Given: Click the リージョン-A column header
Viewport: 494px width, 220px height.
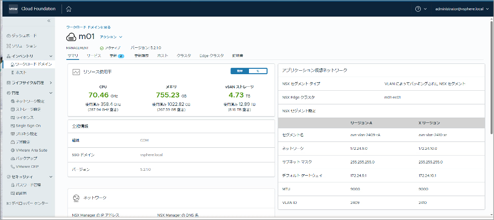Looking at the screenshot, I should 361,122.
